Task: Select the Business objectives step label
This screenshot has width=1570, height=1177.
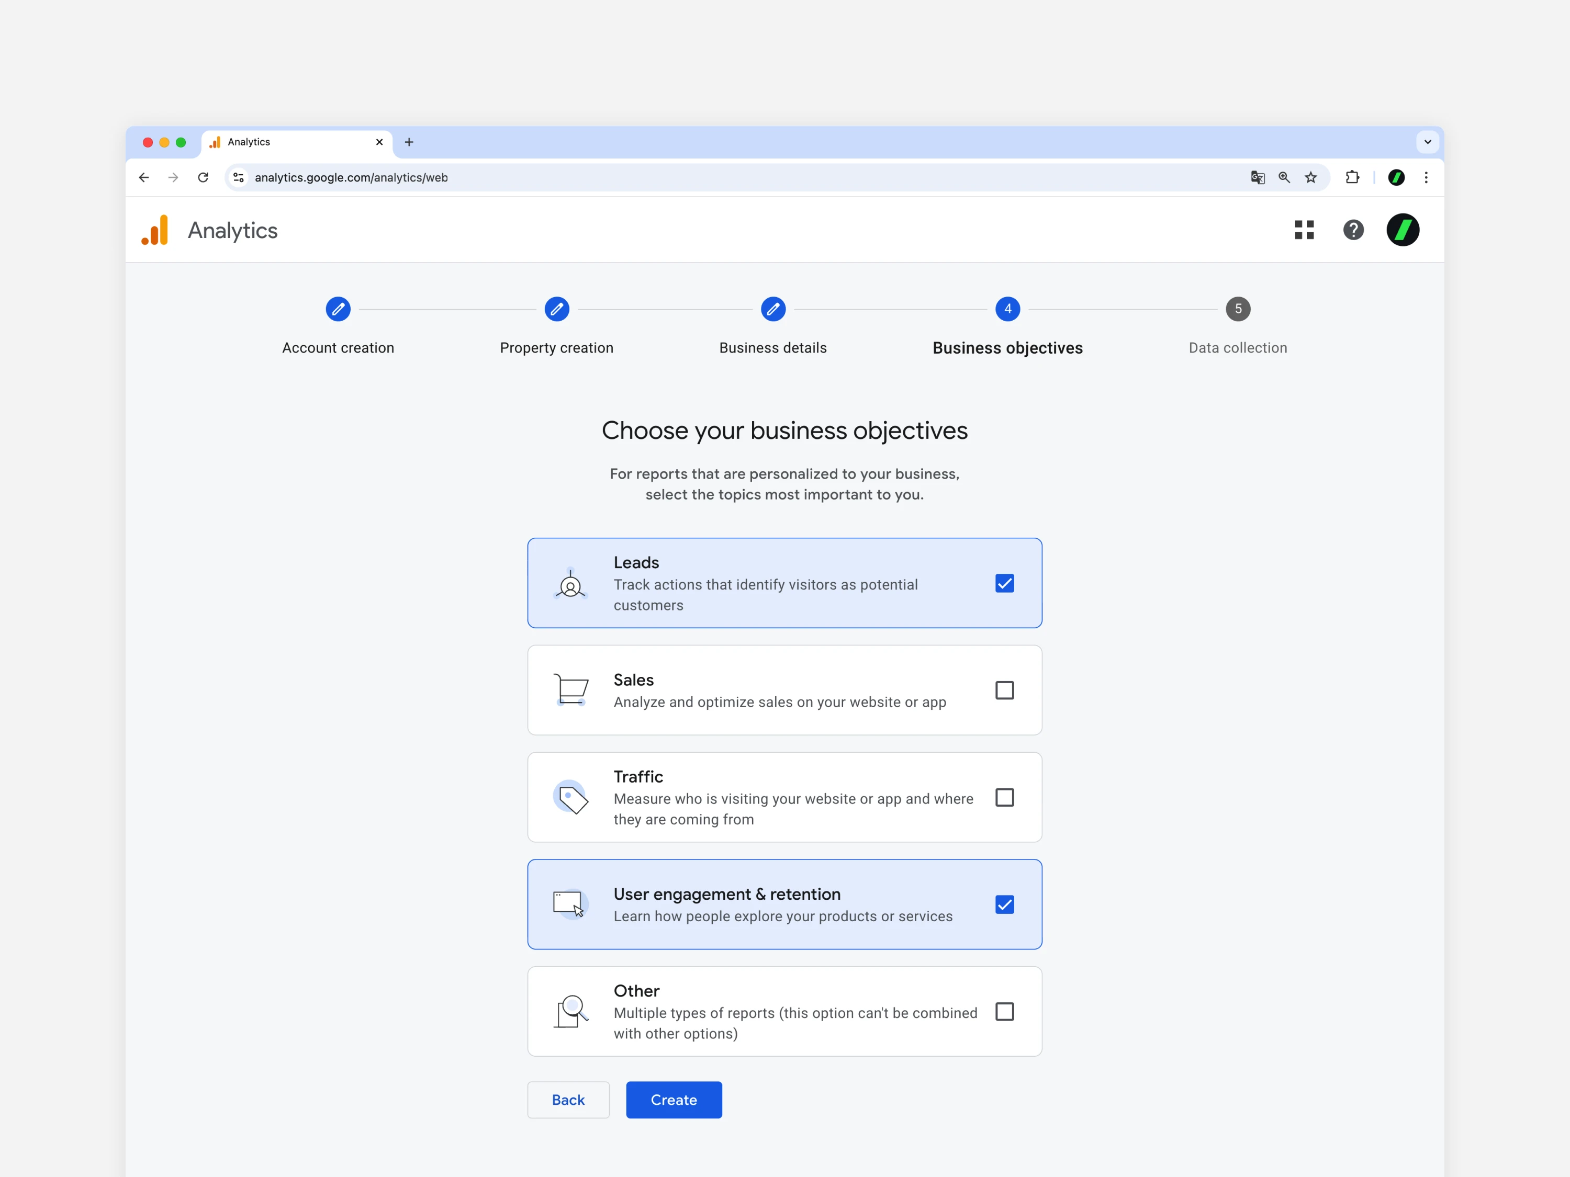Action: click(x=1007, y=348)
